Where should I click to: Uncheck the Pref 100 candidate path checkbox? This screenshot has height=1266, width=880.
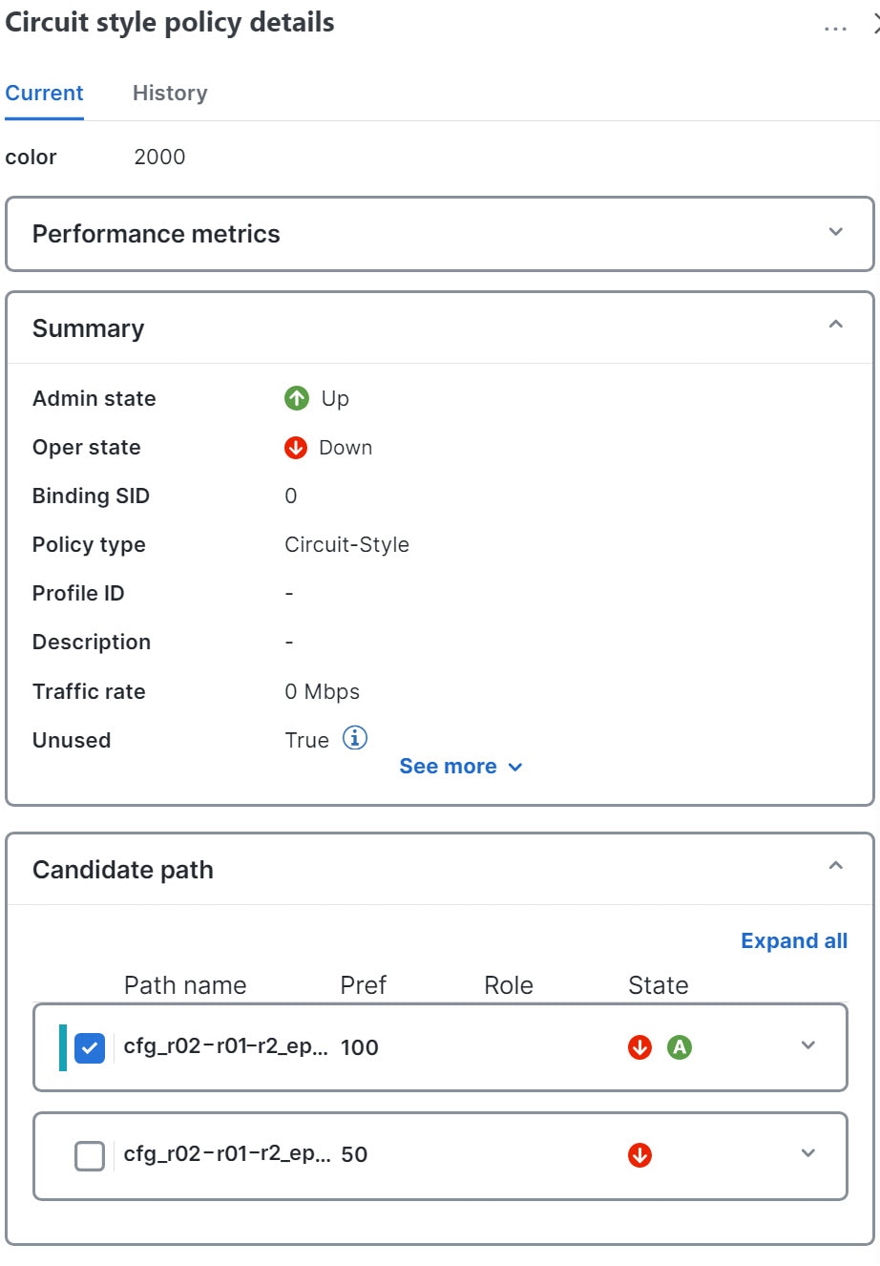90,1048
